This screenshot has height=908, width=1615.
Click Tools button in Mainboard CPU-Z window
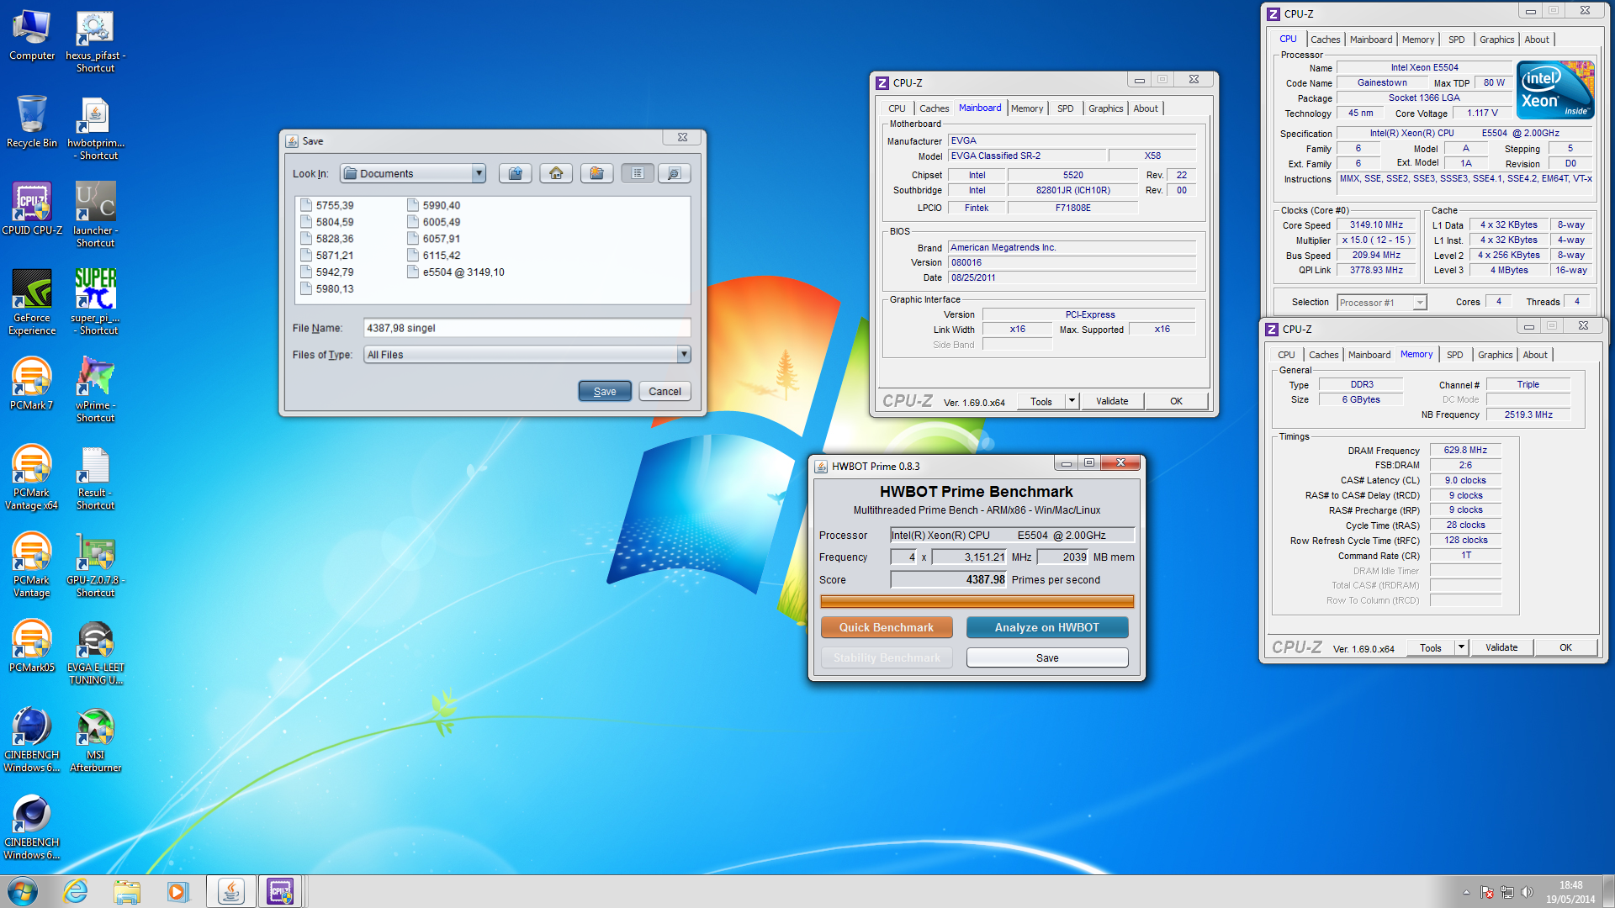point(1041,401)
